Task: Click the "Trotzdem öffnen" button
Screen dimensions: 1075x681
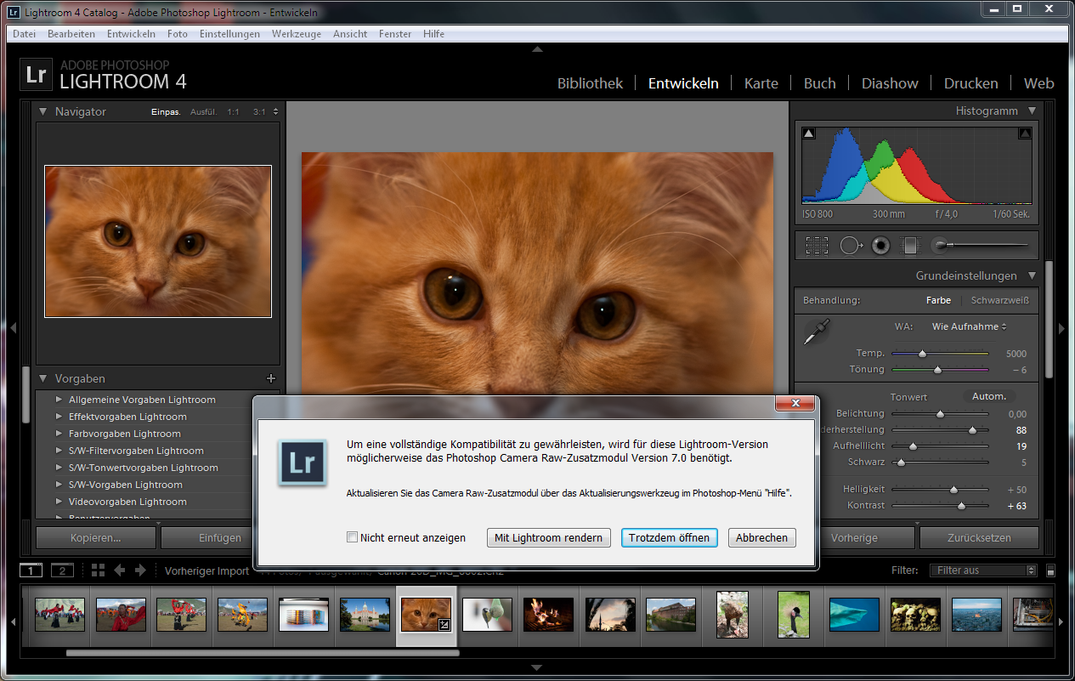Action: (x=670, y=537)
